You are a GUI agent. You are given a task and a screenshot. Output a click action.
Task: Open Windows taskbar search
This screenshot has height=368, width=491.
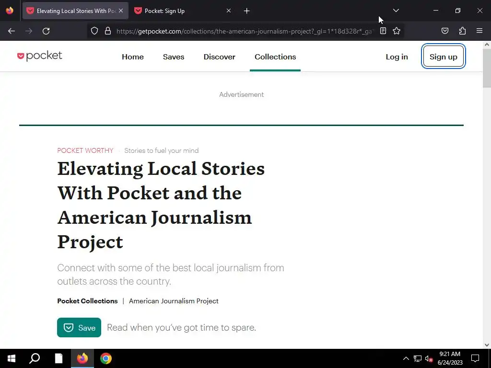(35, 358)
